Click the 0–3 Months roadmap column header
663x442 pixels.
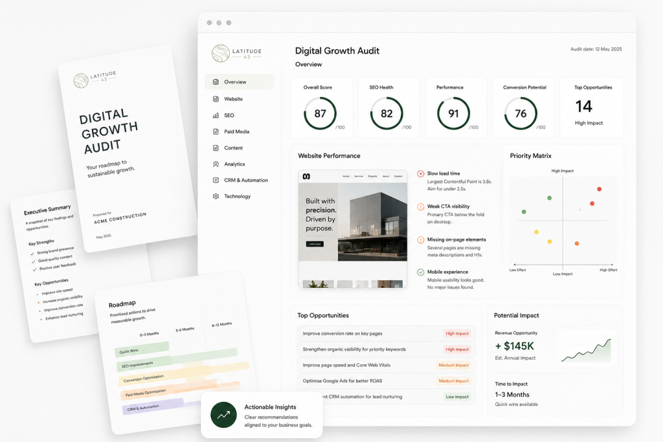click(150, 334)
